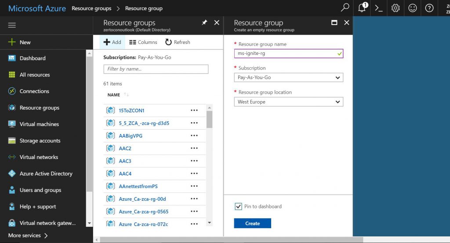This screenshot has height=243, width=450.
Task: Open the Azure_Ca-zca-rg-00d resource group
Action: coord(142,199)
